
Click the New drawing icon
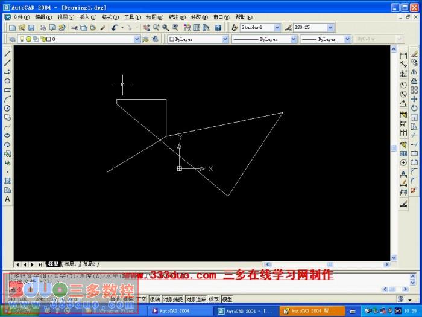point(13,28)
